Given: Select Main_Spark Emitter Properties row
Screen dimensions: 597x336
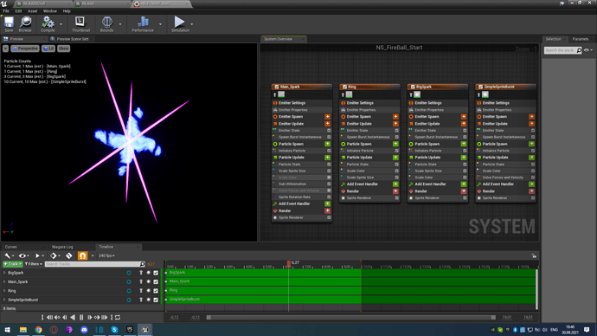Looking at the screenshot, I should click(302, 110).
